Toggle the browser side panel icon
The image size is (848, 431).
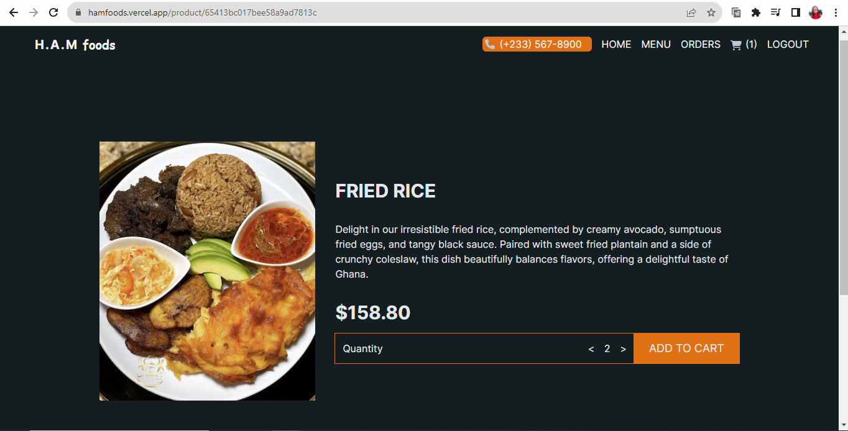tap(796, 12)
